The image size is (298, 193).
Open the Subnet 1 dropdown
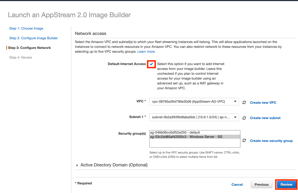(x=194, y=117)
